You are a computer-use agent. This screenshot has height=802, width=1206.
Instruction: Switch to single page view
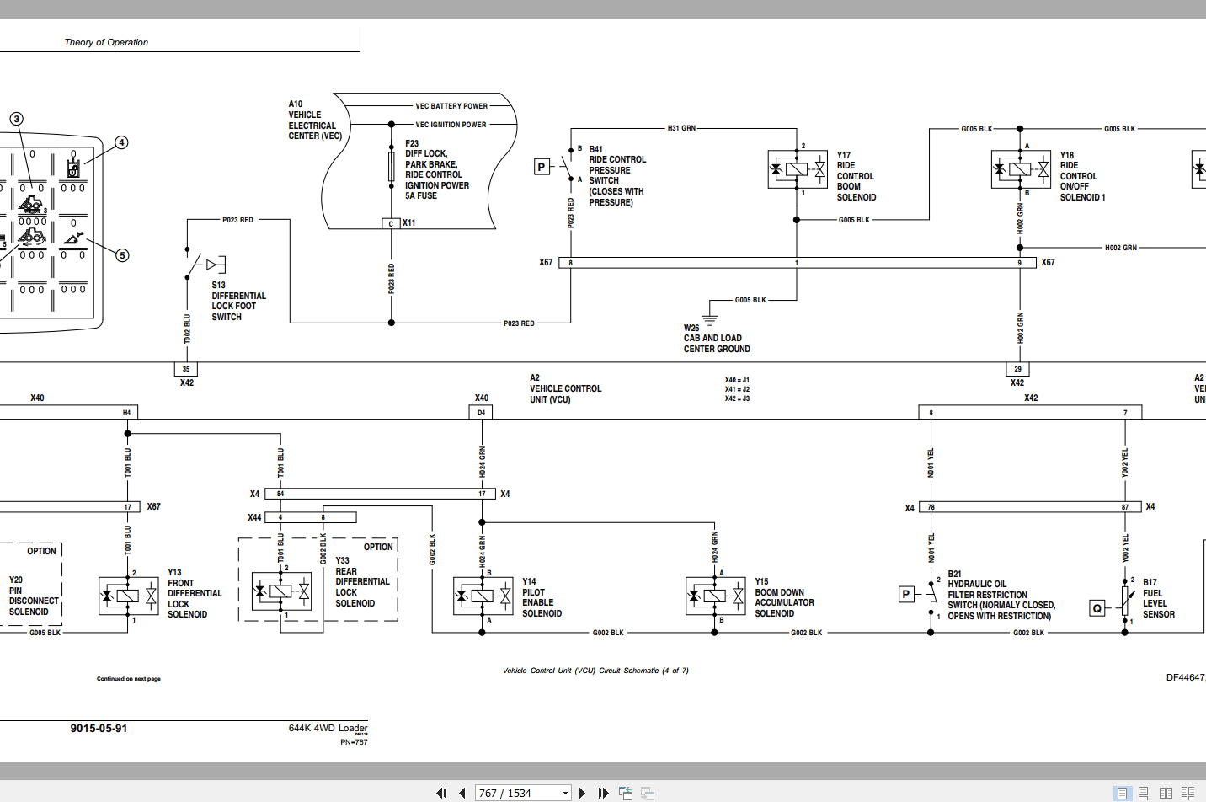1122,793
